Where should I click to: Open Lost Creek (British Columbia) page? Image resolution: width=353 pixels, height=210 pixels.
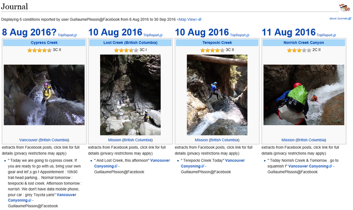tap(130, 42)
